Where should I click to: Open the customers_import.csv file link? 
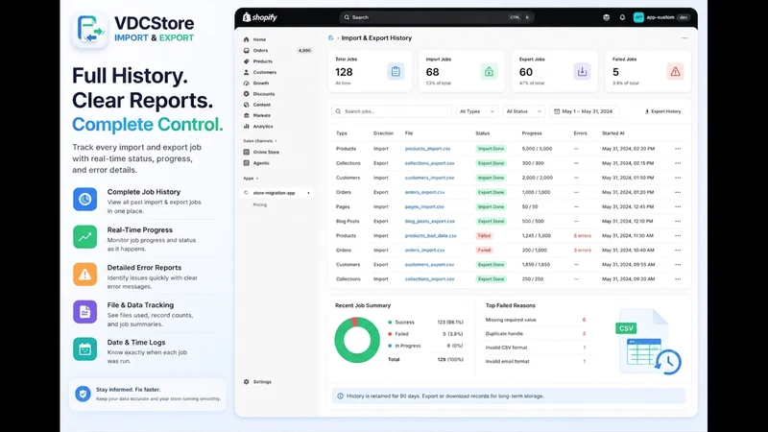point(429,178)
